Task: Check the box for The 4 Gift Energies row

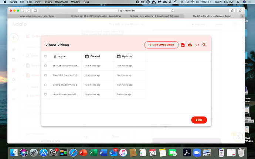Action: tap(45, 75)
